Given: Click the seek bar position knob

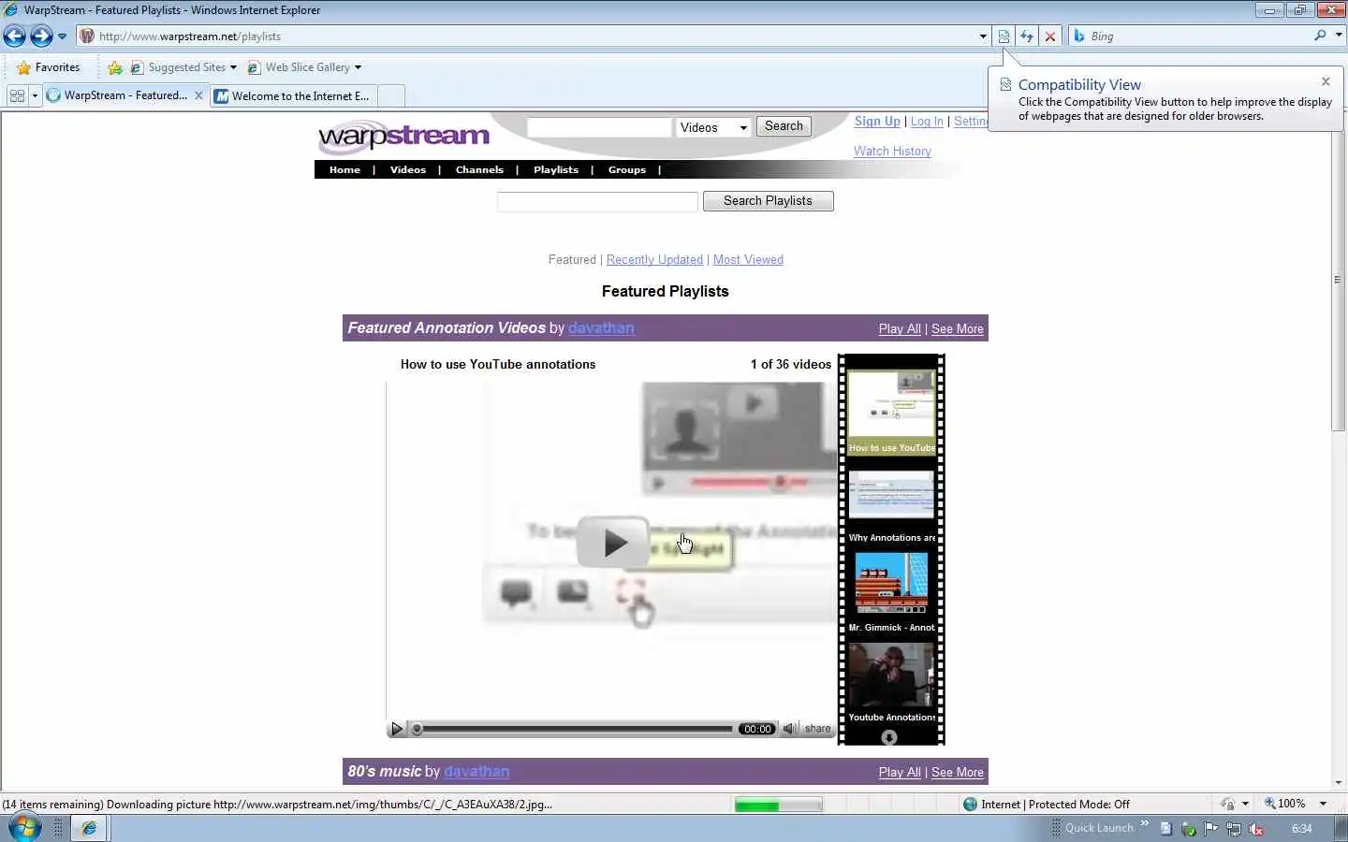Looking at the screenshot, I should click(418, 729).
